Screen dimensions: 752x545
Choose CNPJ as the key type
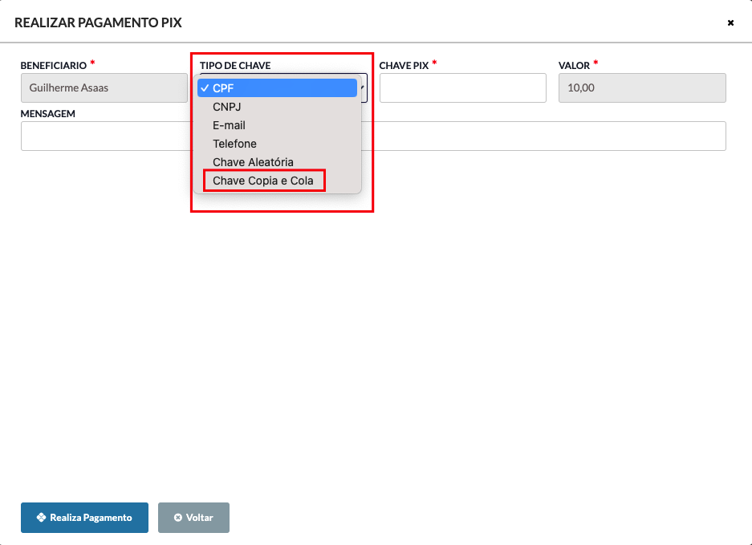277,107
